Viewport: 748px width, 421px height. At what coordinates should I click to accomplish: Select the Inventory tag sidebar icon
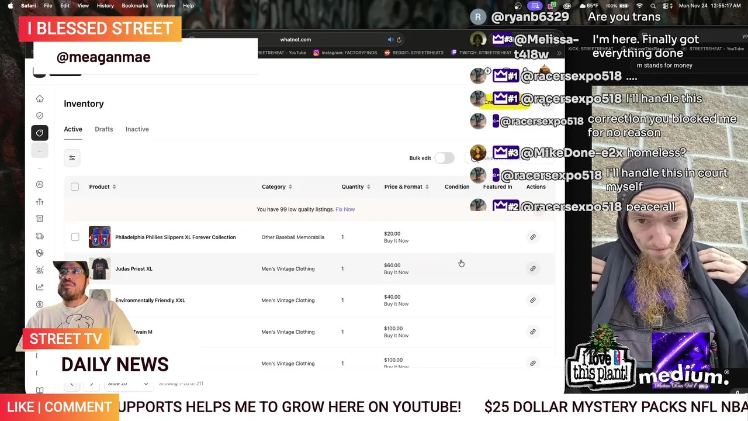(40, 133)
